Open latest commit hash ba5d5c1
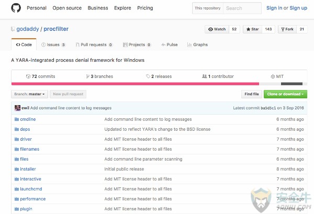The height and width of the screenshot is (214, 314). 268,108
